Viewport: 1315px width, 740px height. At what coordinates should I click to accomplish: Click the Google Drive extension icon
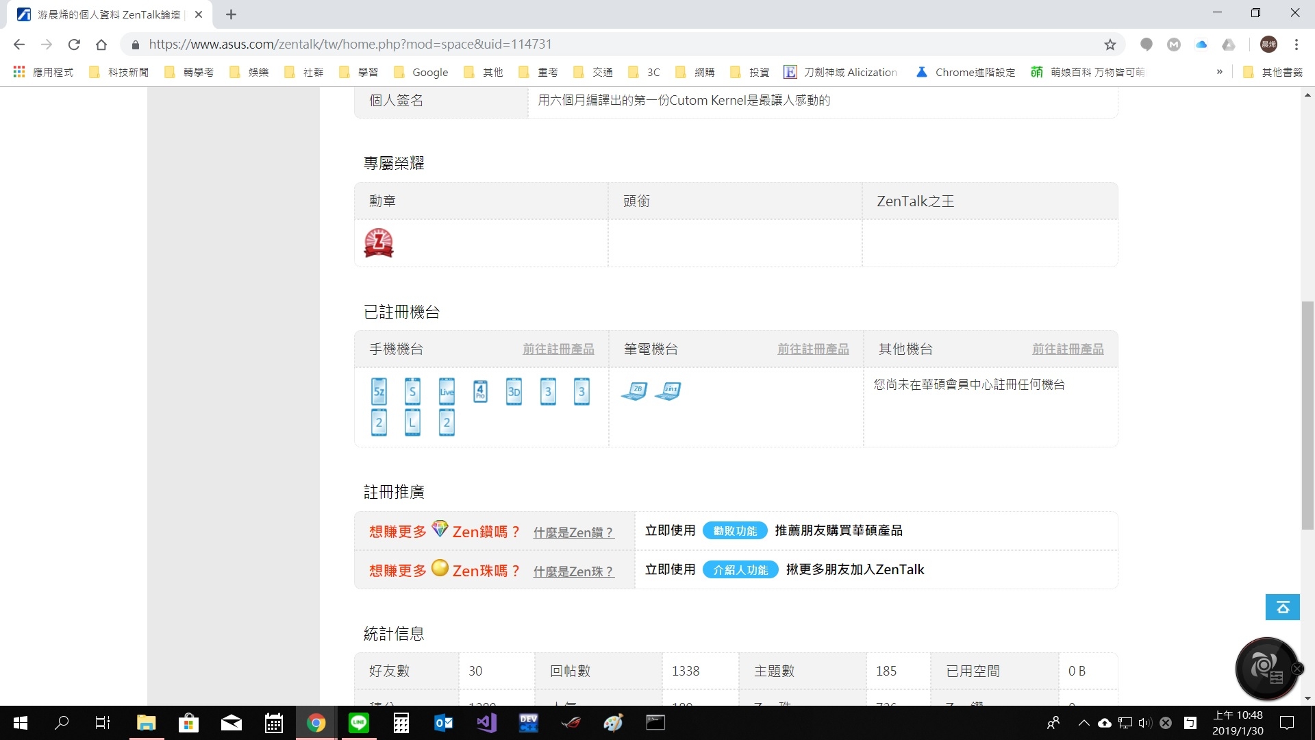[1229, 45]
